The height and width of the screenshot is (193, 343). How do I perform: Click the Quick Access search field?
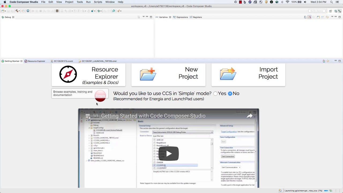[x=317, y=11]
